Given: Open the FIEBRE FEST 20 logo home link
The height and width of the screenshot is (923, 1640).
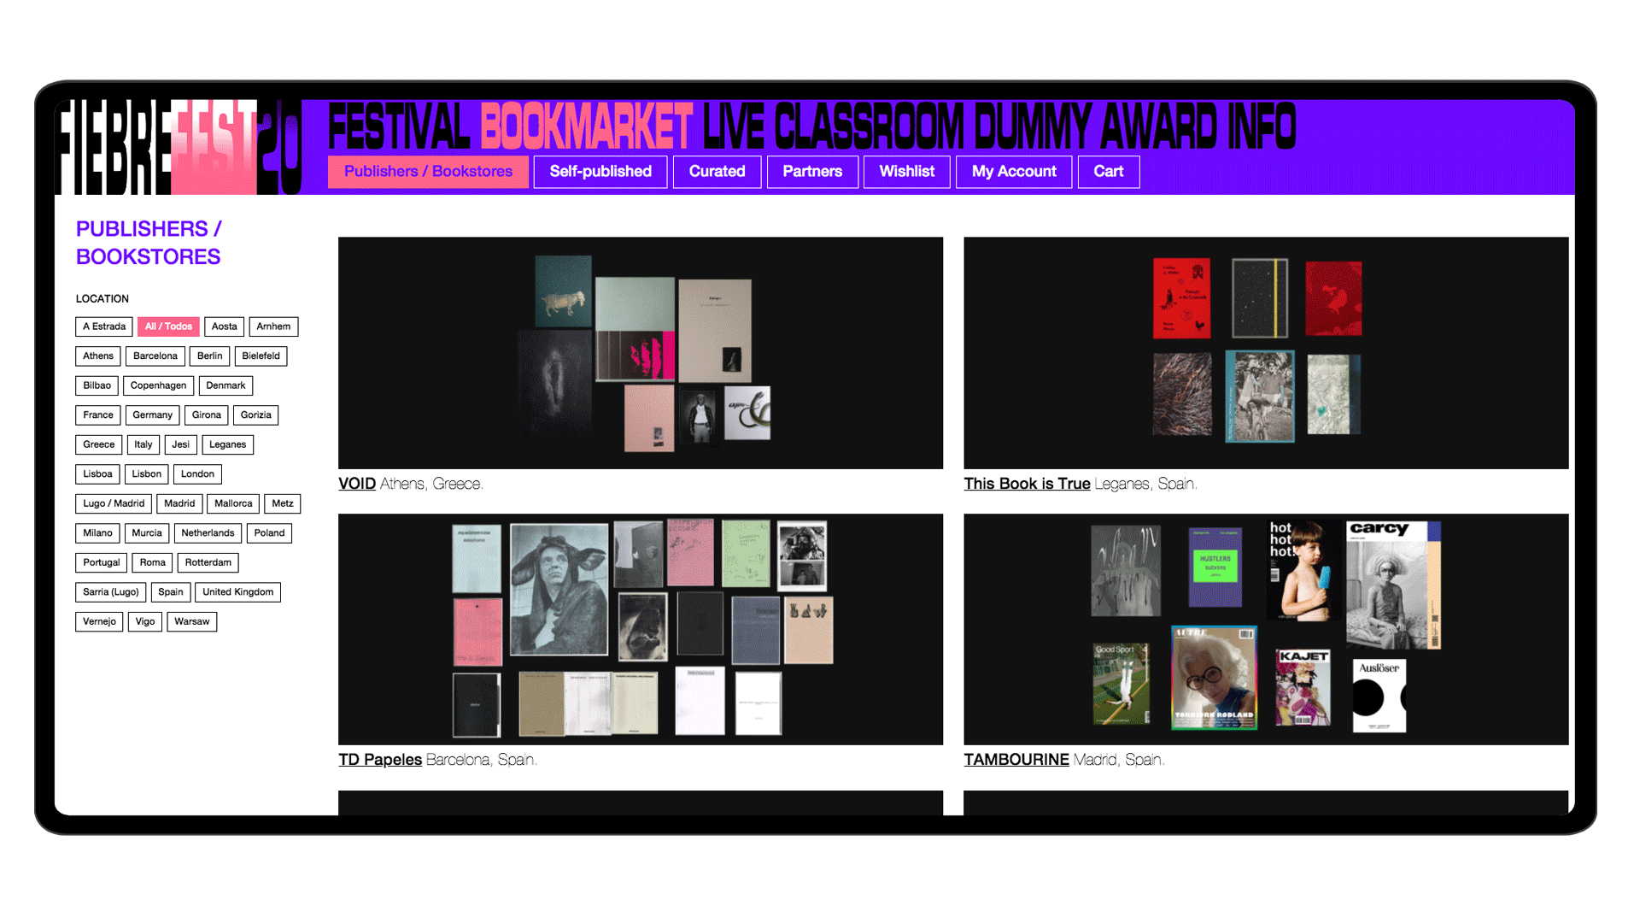Looking at the screenshot, I should coord(178,147).
